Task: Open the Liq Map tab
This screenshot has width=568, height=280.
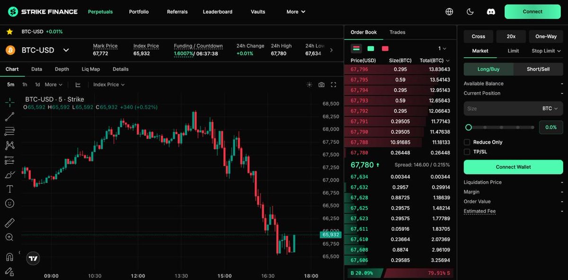Action: point(90,69)
